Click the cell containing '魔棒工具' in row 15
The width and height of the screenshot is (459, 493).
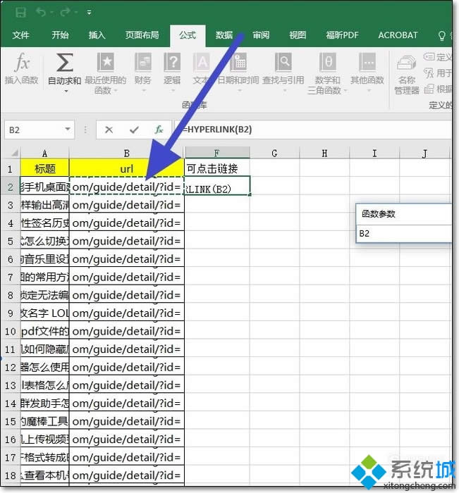tap(44, 421)
